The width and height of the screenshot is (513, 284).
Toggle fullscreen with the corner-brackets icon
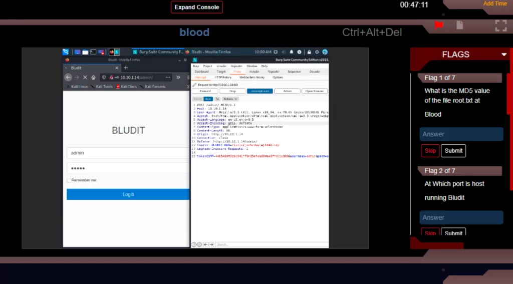(501, 26)
